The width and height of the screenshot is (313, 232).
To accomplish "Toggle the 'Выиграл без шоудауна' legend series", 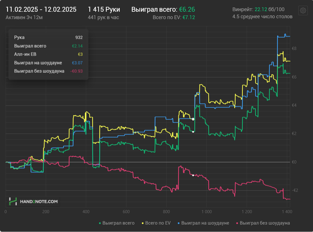I will coord(263,223).
